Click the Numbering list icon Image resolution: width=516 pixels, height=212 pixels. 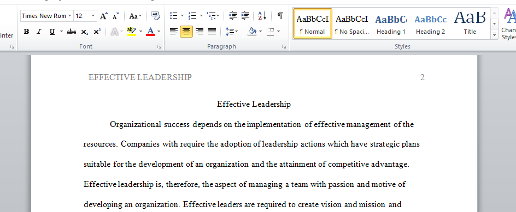[x=192, y=15]
